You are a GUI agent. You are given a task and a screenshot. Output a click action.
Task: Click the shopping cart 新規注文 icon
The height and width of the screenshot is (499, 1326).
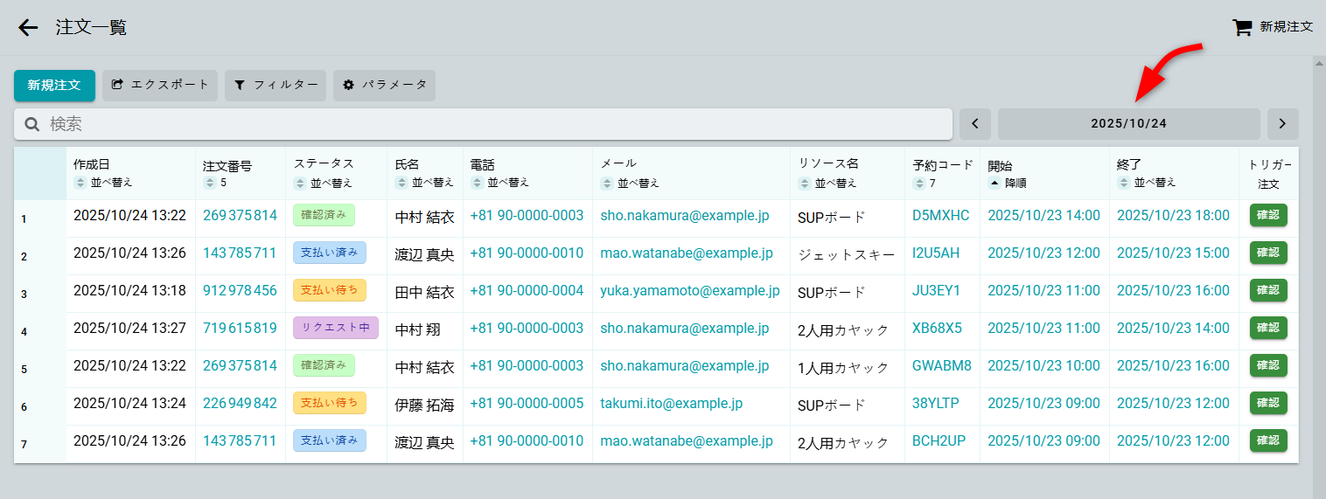point(1241,27)
